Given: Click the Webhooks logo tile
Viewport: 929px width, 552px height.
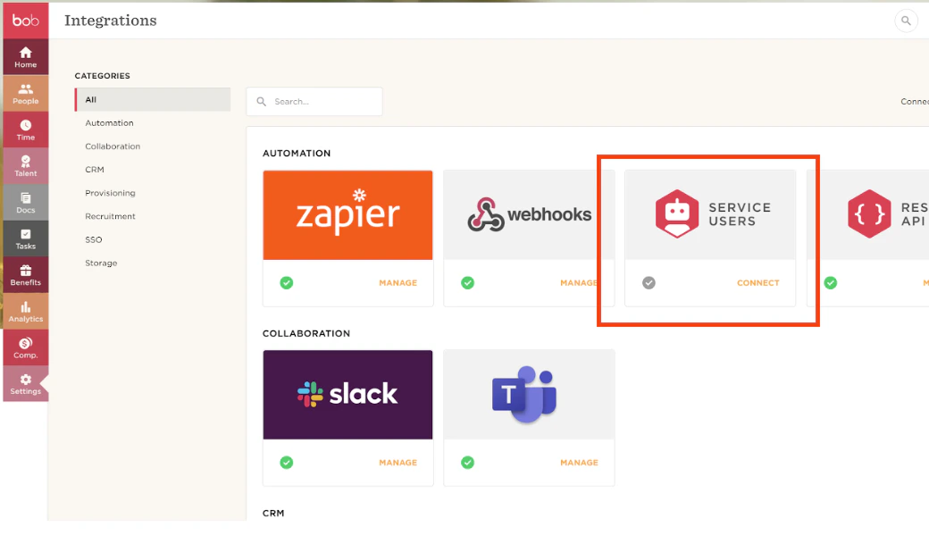Looking at the screenshot, I should [x=529, y=215].
